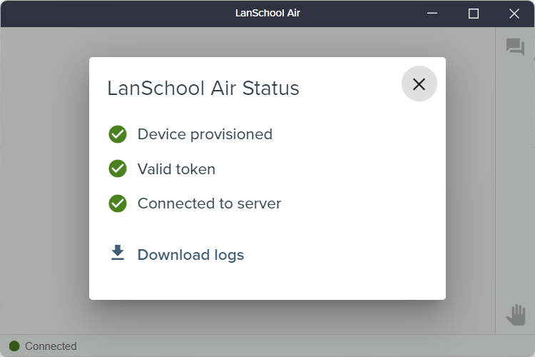The image size is (535, 357).
Task: Click the dimmed area left of the dialog
Action: pyautogui.click(x=44, y=178)
